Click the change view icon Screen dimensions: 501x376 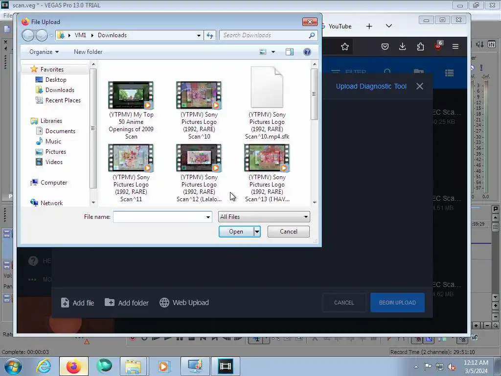pyautogui.click(x=263, y=52)
